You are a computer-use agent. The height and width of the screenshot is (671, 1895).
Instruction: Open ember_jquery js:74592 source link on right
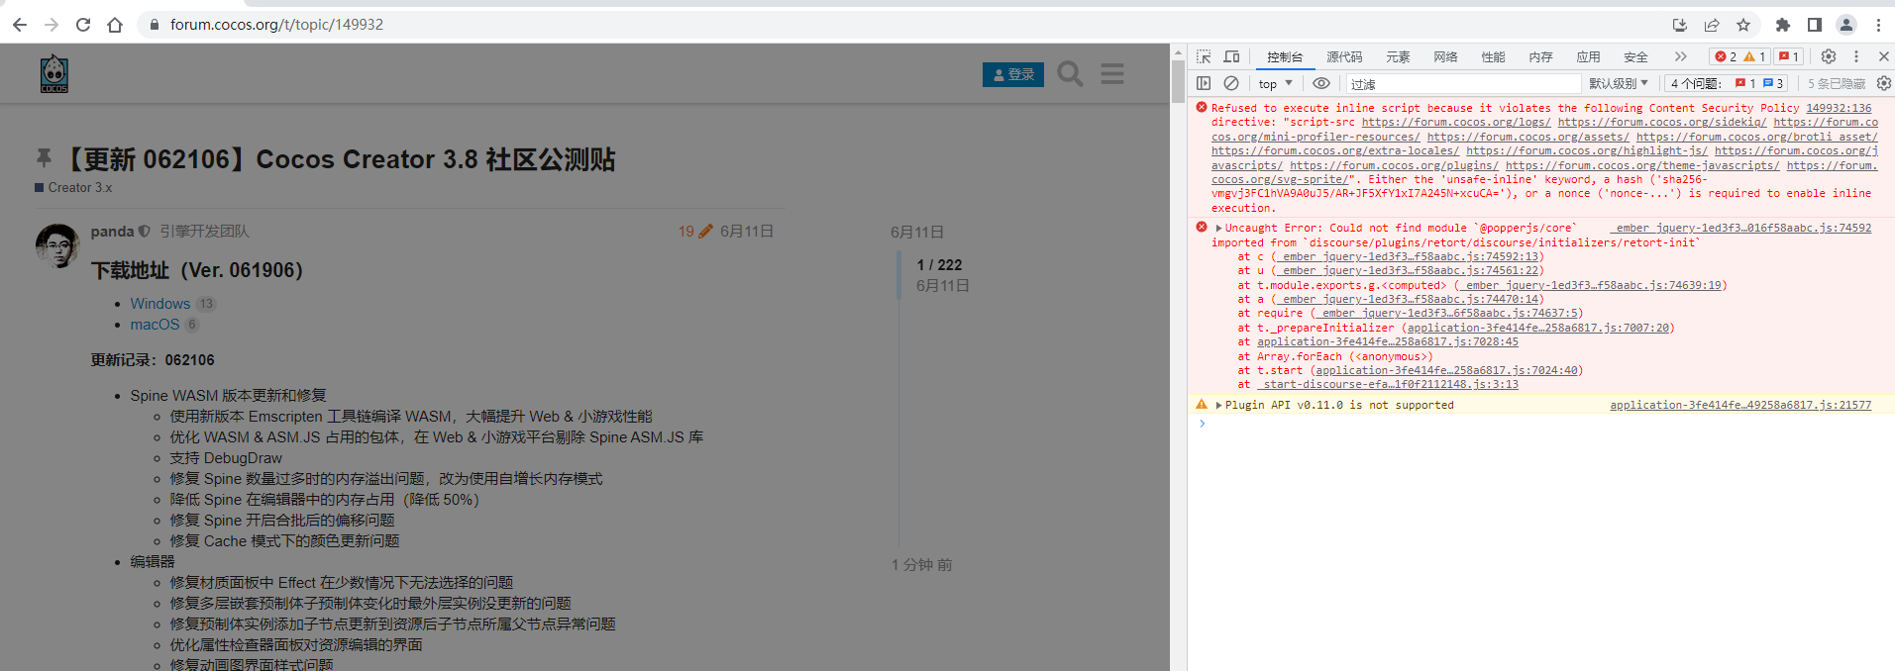click(x=1740, y=228)
